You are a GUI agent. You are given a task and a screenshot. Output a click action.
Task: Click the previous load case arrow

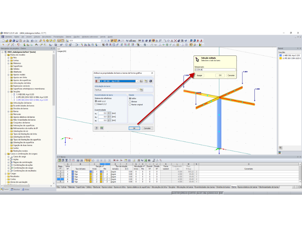(x=105, y=41)
